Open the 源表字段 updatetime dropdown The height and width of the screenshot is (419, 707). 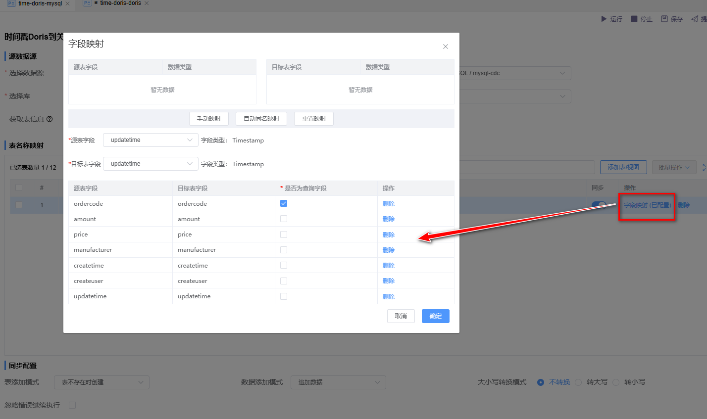(x=151, y=140)
